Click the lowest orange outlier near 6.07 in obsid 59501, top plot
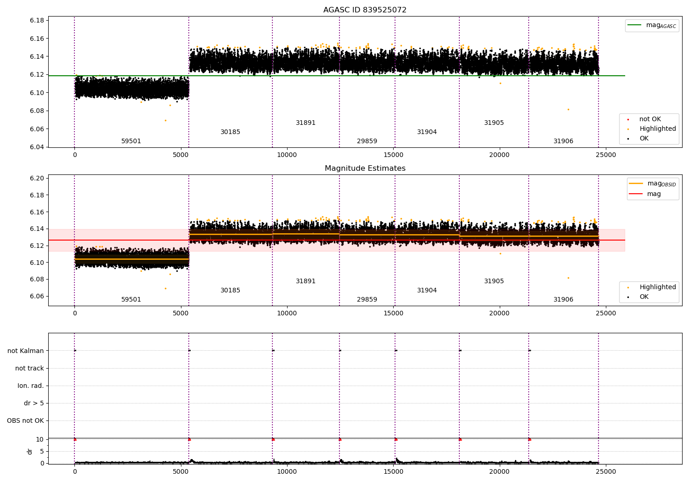Image resolution: width=689 pixels, height=482 pixels. coord(165,120)
